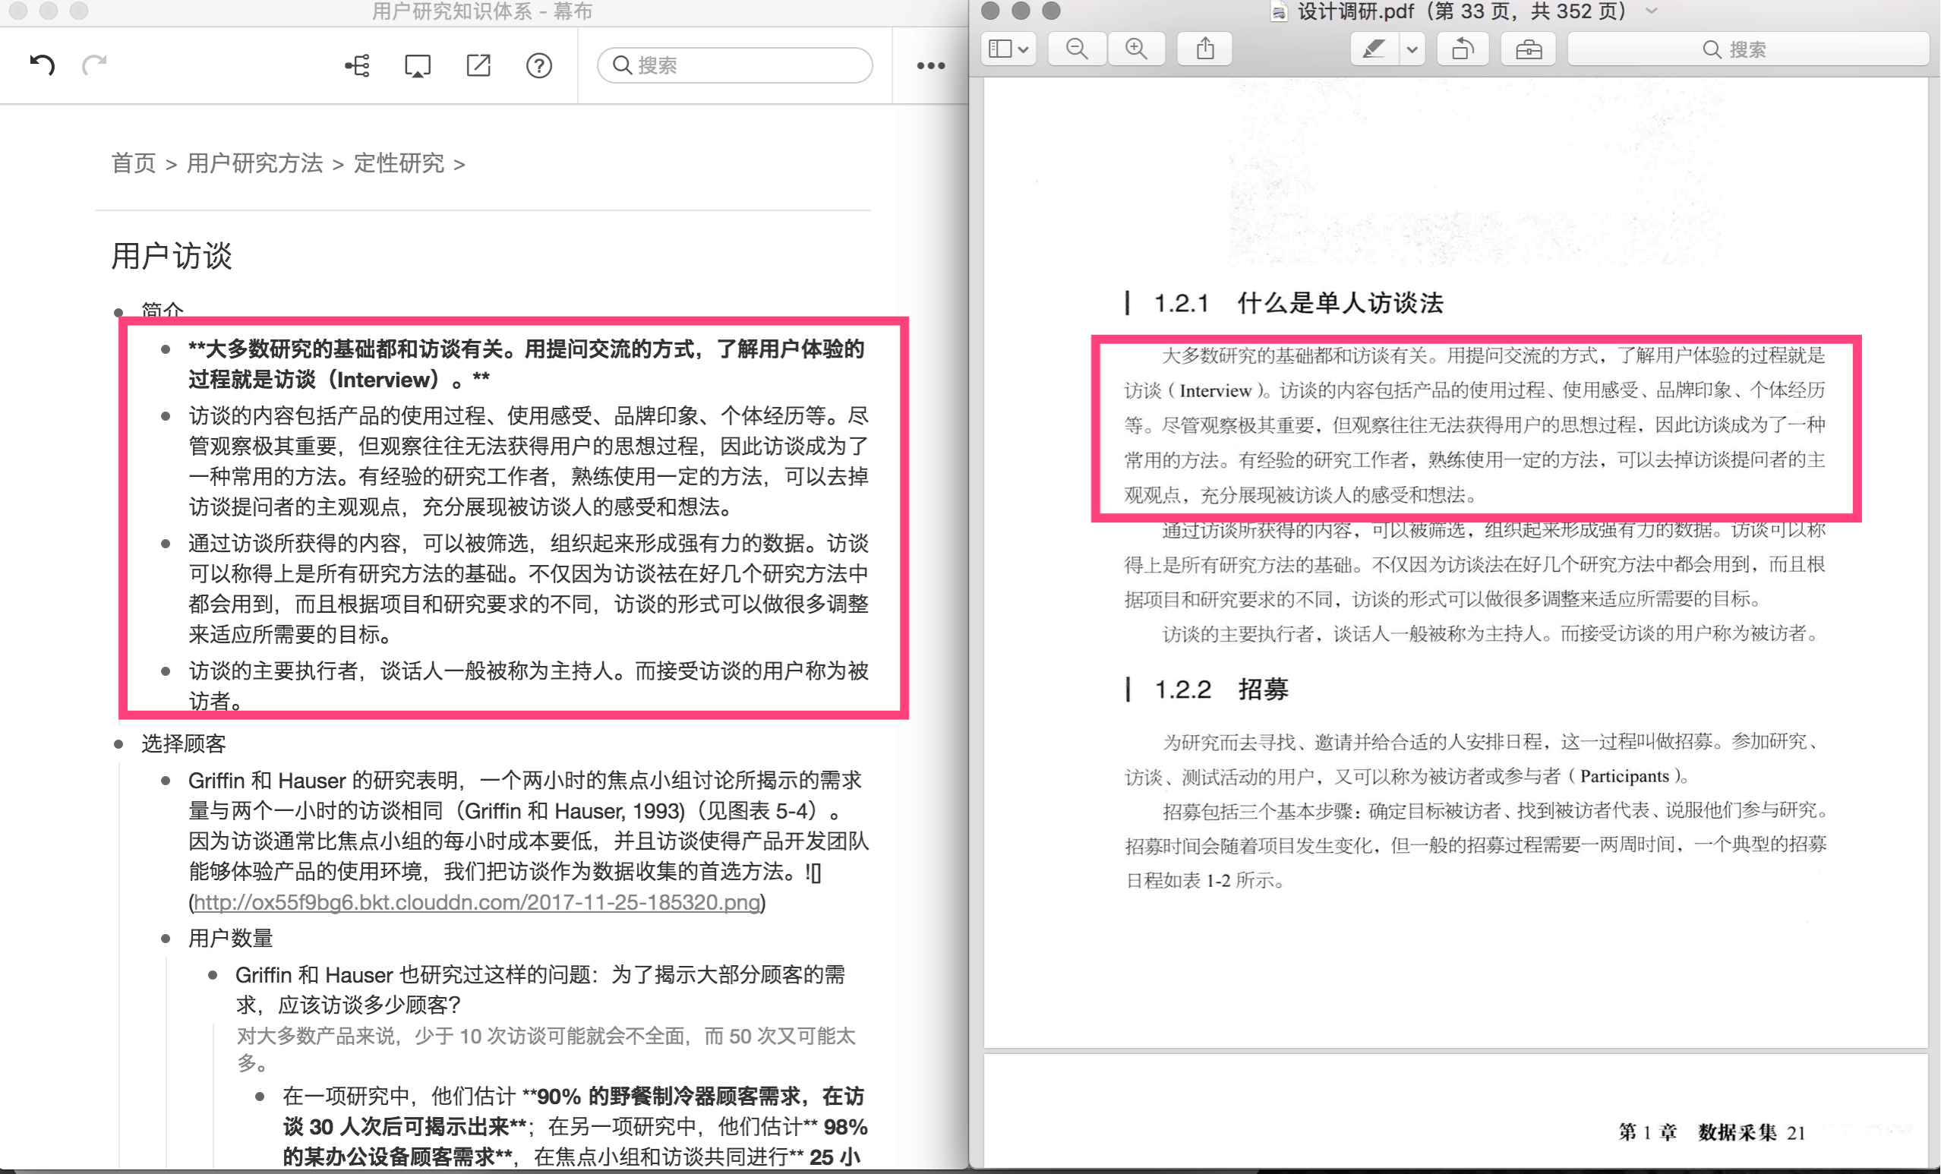Rotate the PDF page icon
1941x1174 pixels.
click(1462, 49)
